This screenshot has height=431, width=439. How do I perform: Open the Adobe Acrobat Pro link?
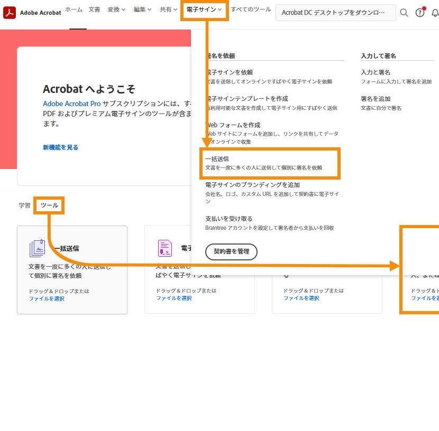[x=72, y=104]
